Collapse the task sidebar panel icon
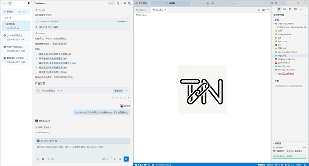The height and width of the screenshot is (166, 309). pos(29,3)
